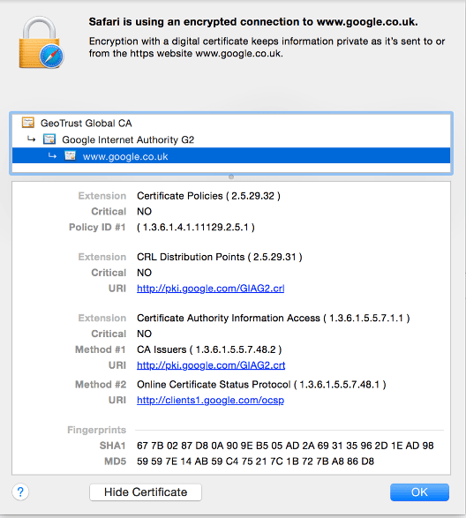
Task: Click the OK button
Action: (419, 492)
